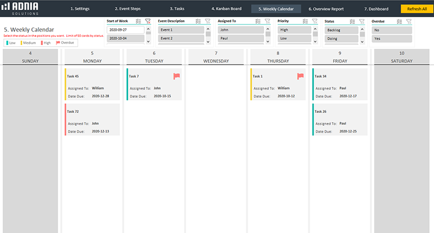The width and height of the screenshot is (434, 233).
Task: Click clear filter icon for Priority slicer
Action: coord(314,21)
